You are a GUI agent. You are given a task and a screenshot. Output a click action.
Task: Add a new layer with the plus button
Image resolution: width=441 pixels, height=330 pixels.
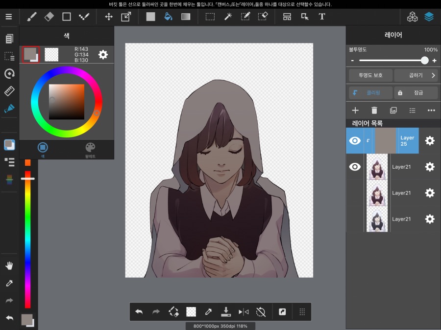click(x=355, y=110)
